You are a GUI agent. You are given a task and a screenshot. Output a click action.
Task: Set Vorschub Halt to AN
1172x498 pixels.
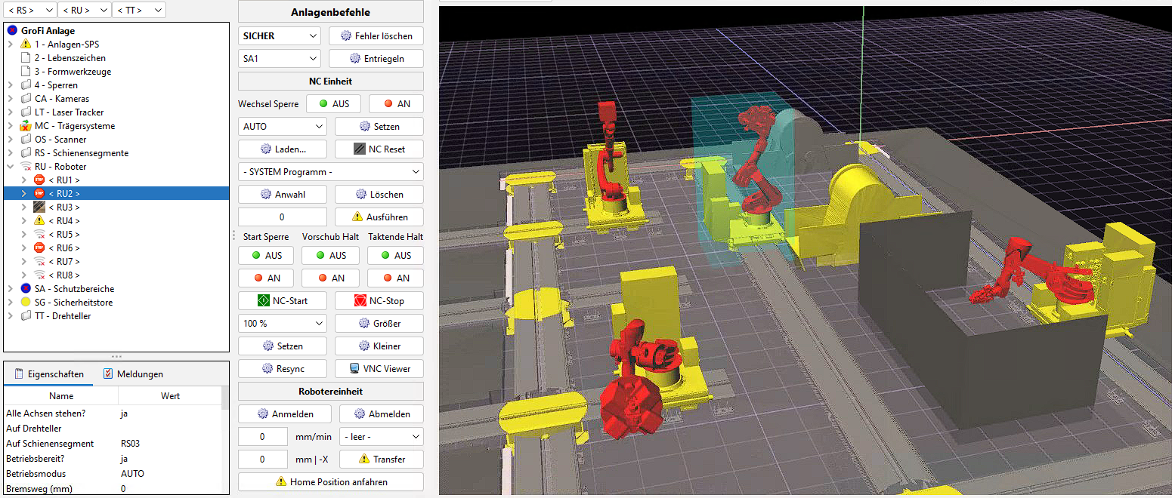tap(330, 278)
